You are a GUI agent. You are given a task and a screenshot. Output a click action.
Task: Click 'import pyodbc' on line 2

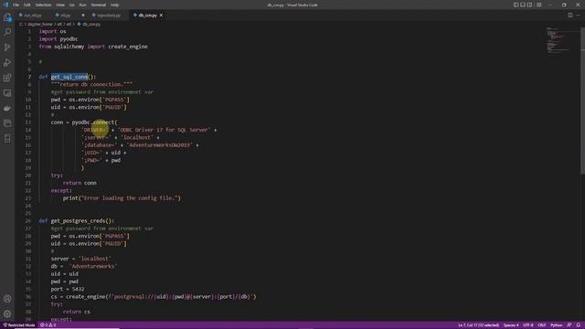click(x=58, y=38)
